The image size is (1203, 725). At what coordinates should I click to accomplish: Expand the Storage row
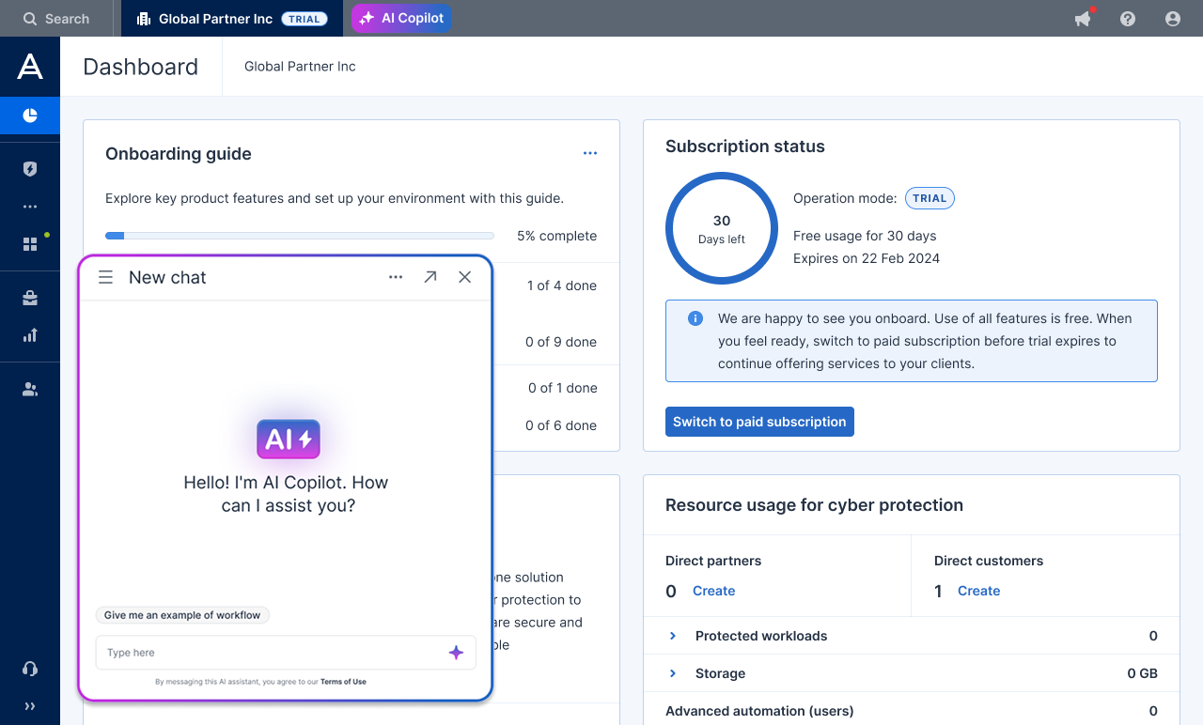pos(673,673)
